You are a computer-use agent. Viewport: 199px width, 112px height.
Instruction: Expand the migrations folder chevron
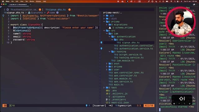pos(107,25)
